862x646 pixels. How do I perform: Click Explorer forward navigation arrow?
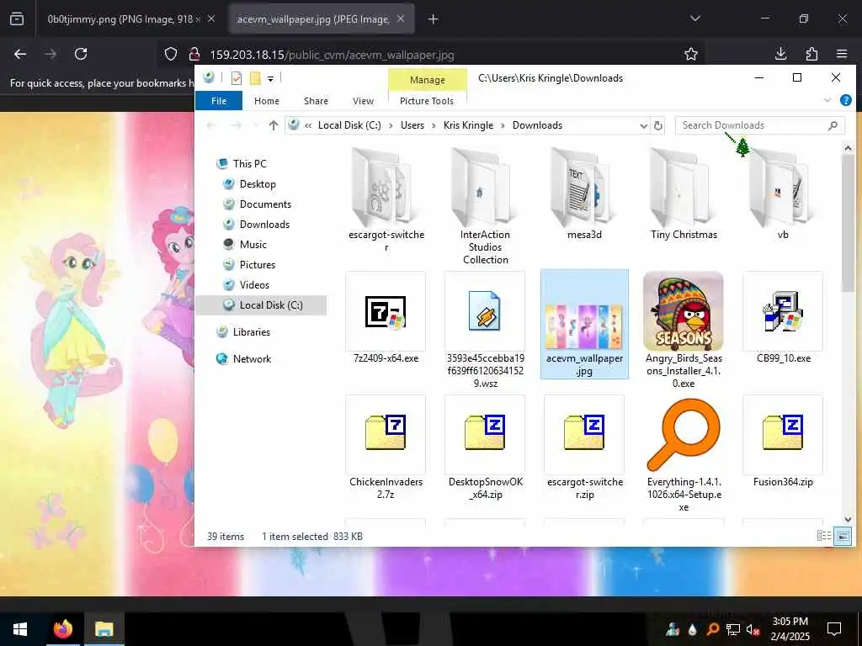pyautogui.click(x=236, y=125)
